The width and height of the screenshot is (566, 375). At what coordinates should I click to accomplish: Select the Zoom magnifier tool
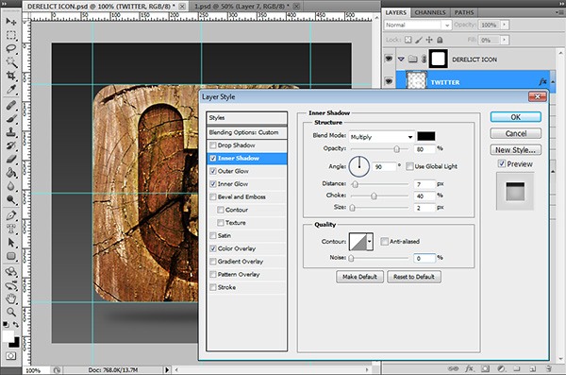(x=11, y=312)
